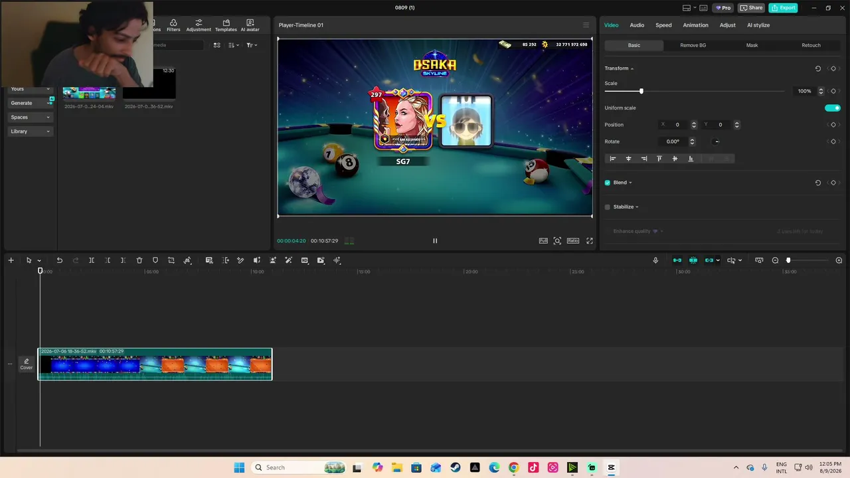Add a Scale keyframe

[833, 91]
